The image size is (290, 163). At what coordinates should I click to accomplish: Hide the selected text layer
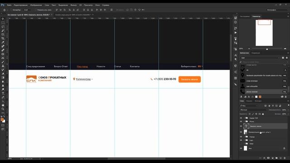[241, 126]
